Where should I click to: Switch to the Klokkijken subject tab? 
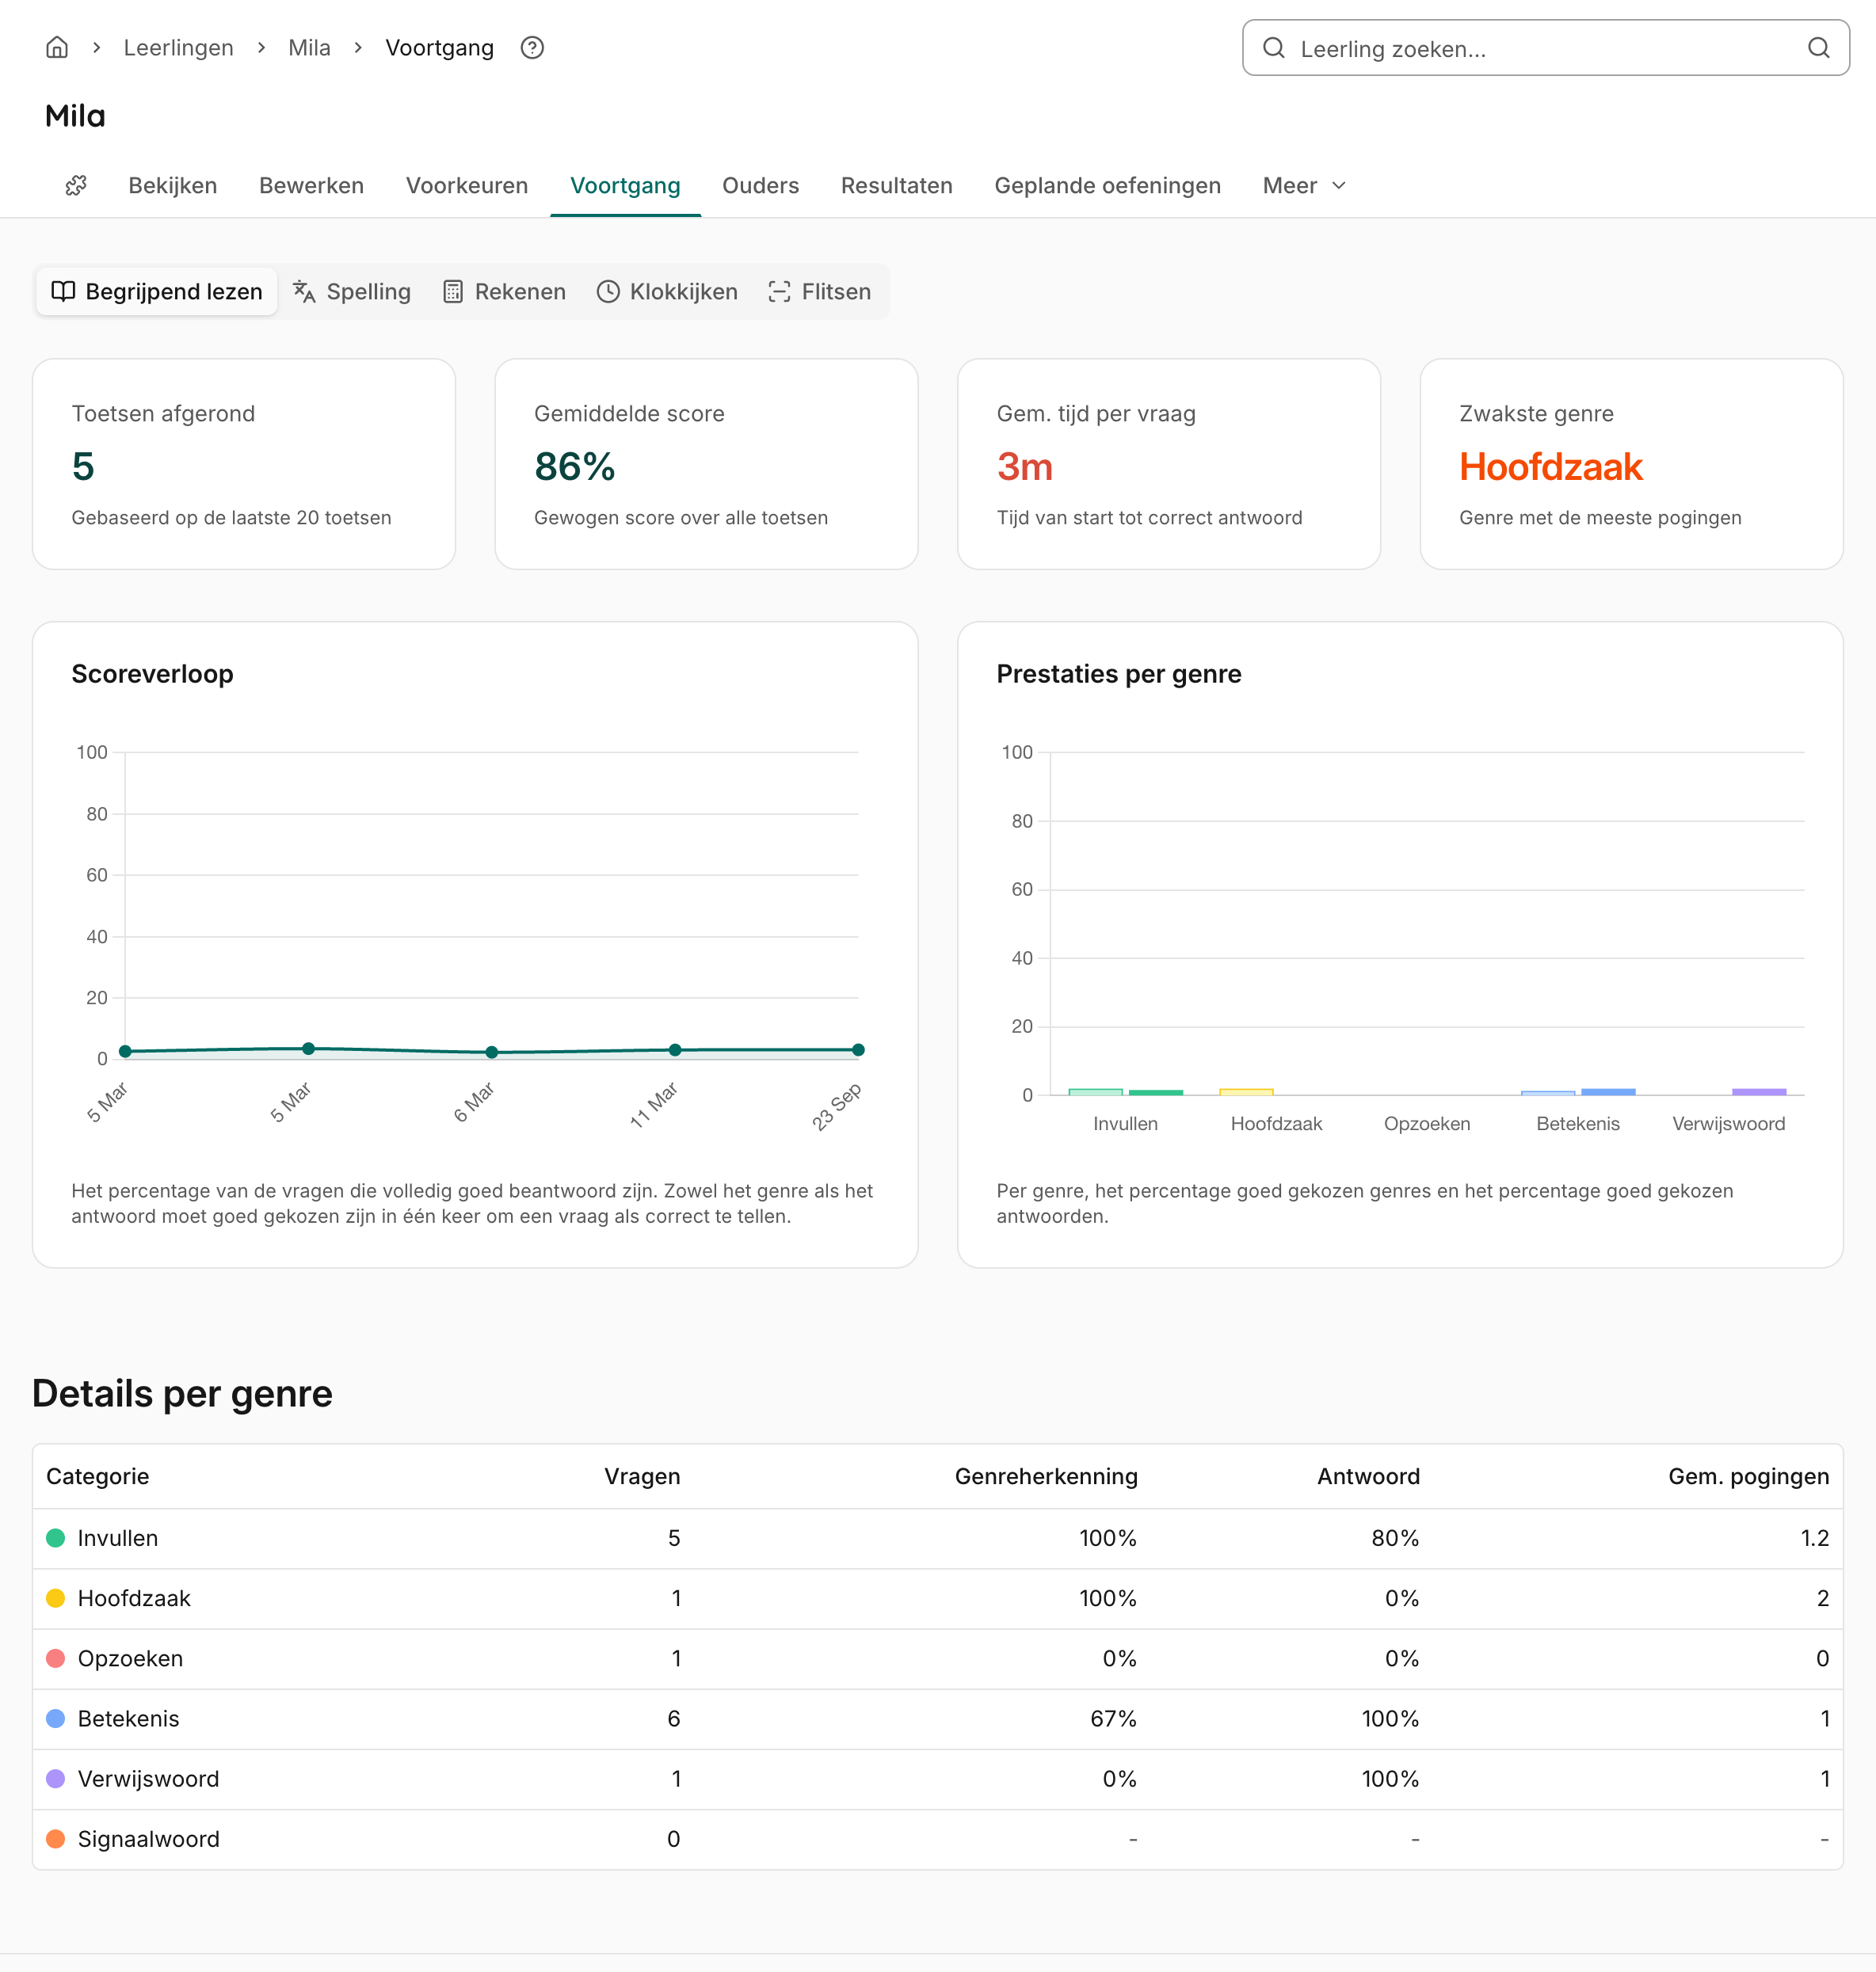coord(667,292)
